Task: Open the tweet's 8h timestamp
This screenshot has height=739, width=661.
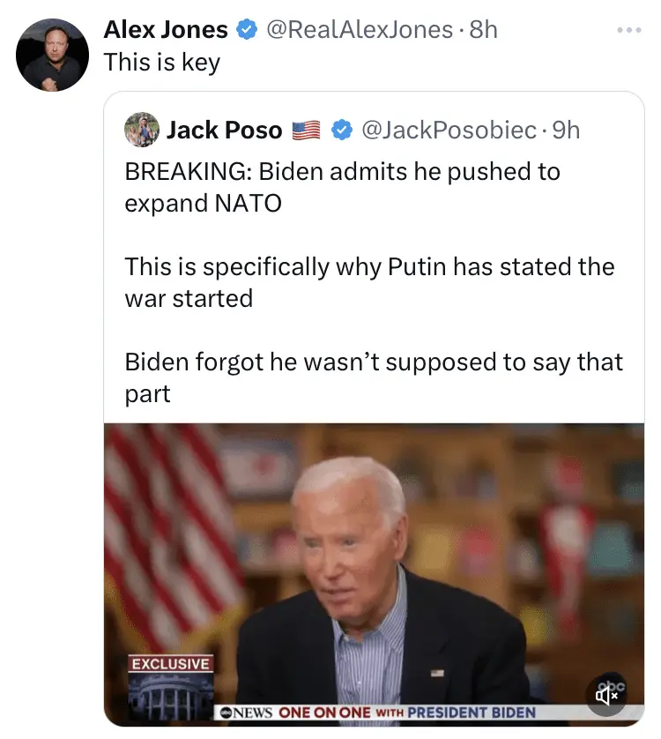Action: (484, 30)
